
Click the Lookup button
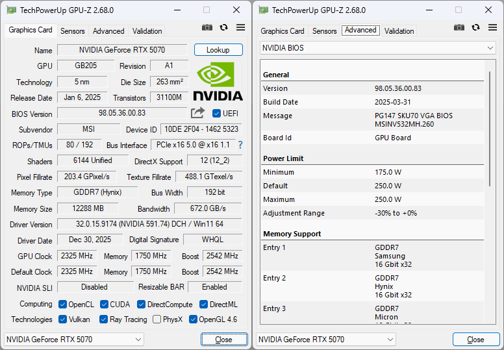(x=218, y=50)
